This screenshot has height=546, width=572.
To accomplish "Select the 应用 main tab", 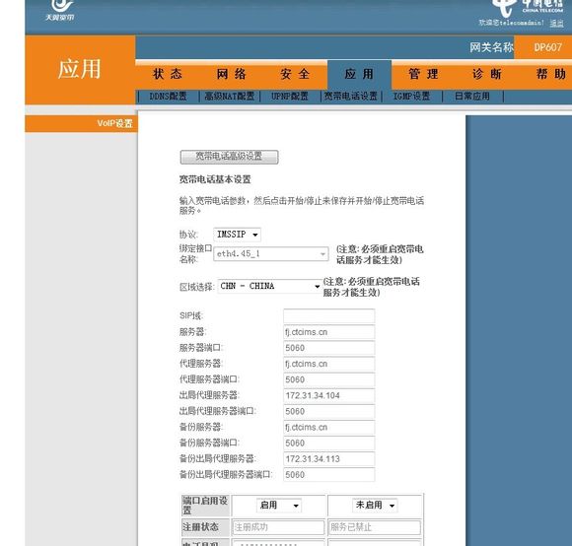I will point(359,74).
